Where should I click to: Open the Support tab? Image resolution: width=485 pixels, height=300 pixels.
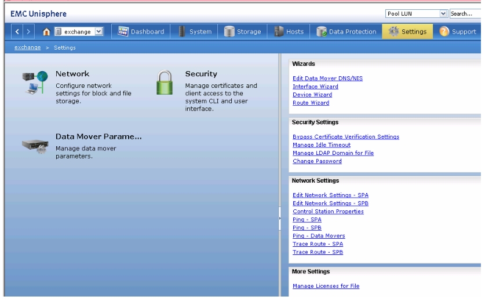[x=457, y=31]
